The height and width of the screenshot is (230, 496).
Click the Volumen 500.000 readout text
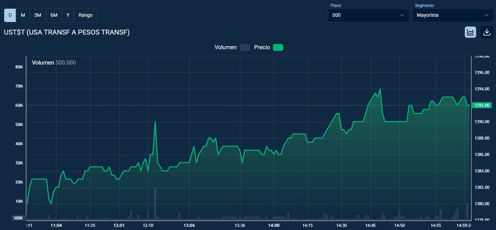click(54, 63)
